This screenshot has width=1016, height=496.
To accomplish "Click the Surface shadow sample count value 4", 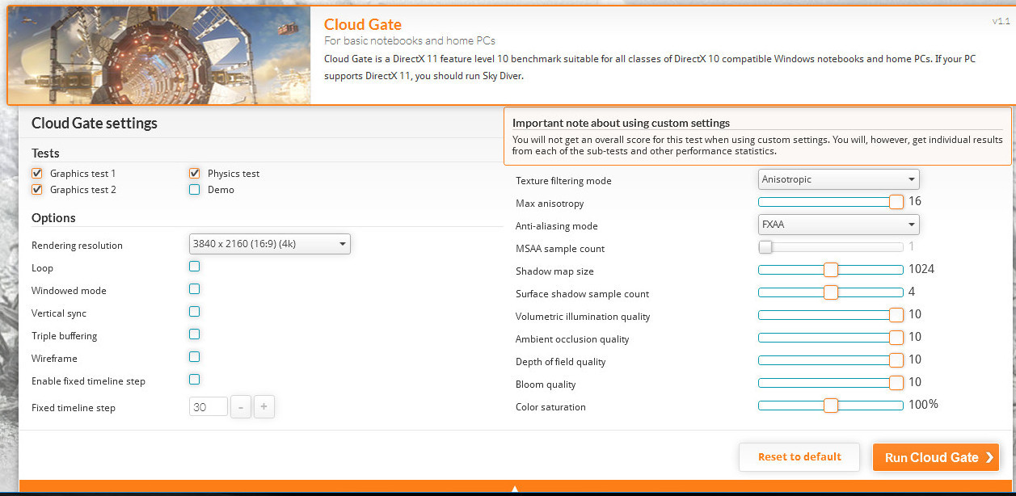I will 912,292.
